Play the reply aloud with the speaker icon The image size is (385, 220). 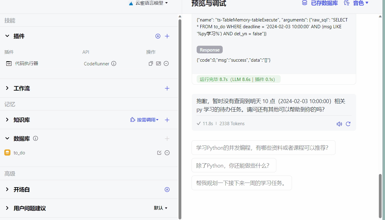[339, 124]
